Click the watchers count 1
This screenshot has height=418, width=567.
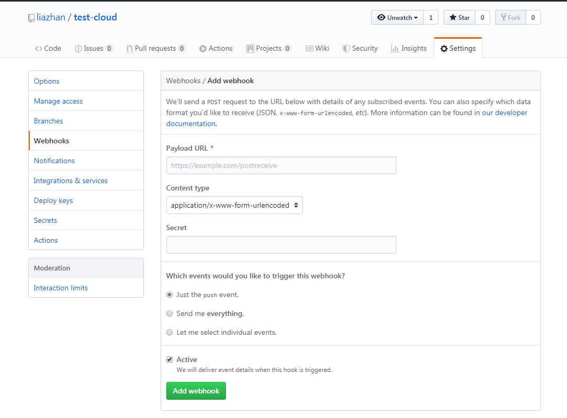pyautogui.click(x=430, y=17)
